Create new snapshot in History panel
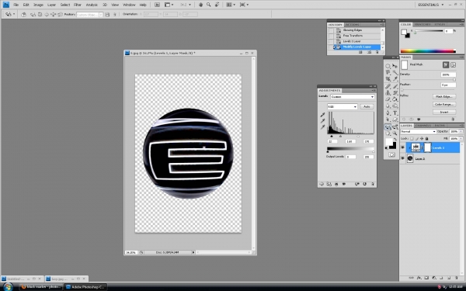 click(369, 52)
